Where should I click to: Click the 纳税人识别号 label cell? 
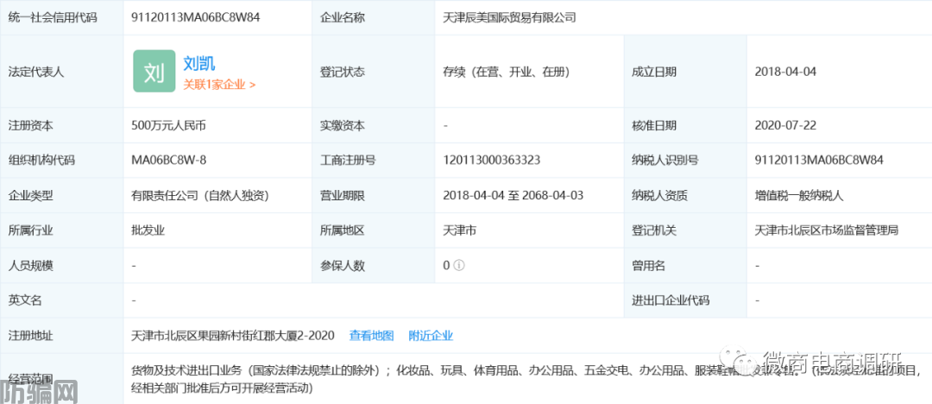tap(685, 160)
